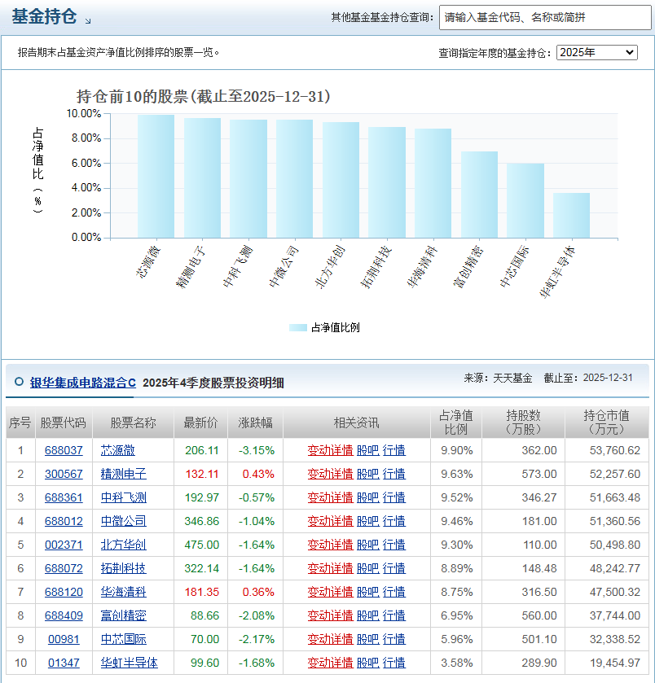
Task: Open stock code 688120 link
Action: pyautogui.click(x=64, y=592)
